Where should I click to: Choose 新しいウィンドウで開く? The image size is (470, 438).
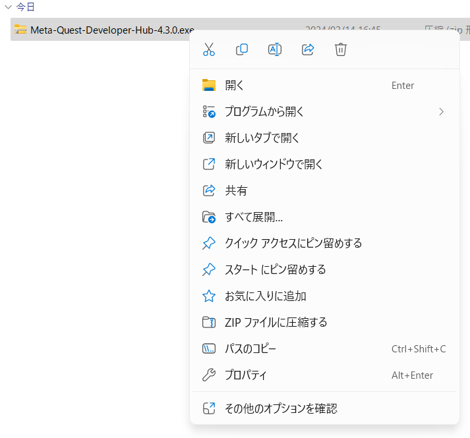274,164
